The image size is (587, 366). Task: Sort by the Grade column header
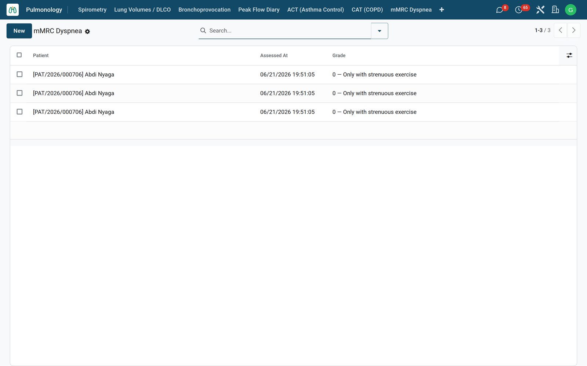point(339,56)
